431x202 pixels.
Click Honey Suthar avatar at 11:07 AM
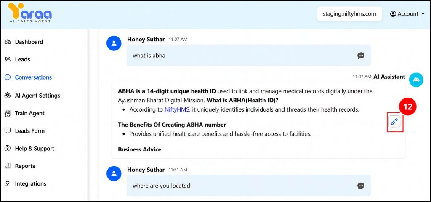point(114,43)
